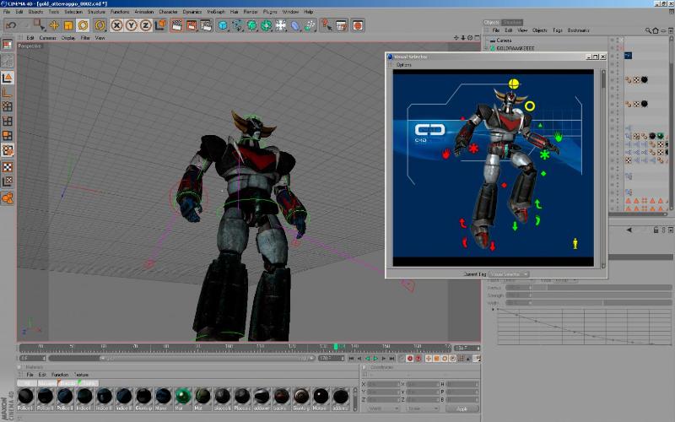The width and height of the screenshot is (675, 422).
Task: Toggle the X axis lock
Action: [x=118, y=26]
